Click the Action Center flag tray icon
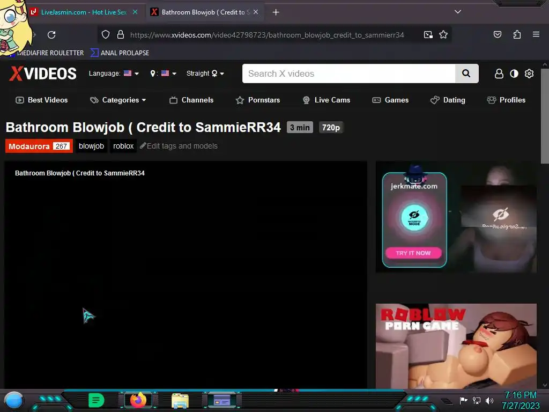 click(x=463, y=400)
